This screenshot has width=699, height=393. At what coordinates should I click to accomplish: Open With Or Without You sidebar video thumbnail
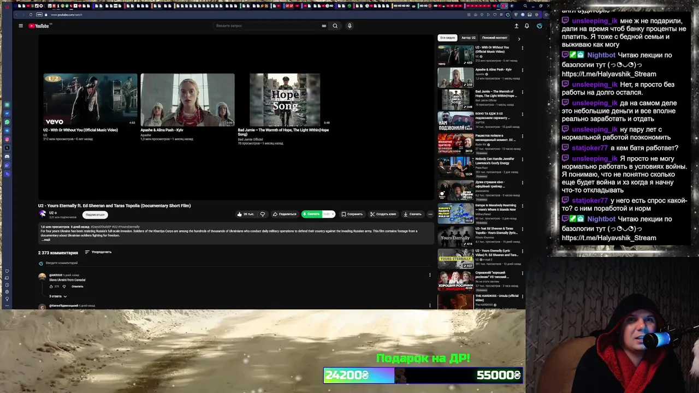455,55
